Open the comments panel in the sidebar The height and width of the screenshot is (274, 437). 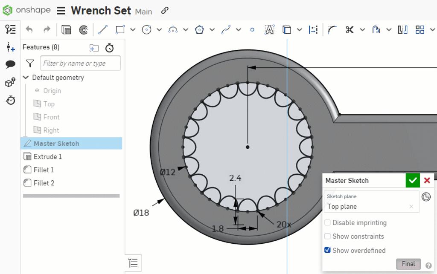[x=10, y=64]
